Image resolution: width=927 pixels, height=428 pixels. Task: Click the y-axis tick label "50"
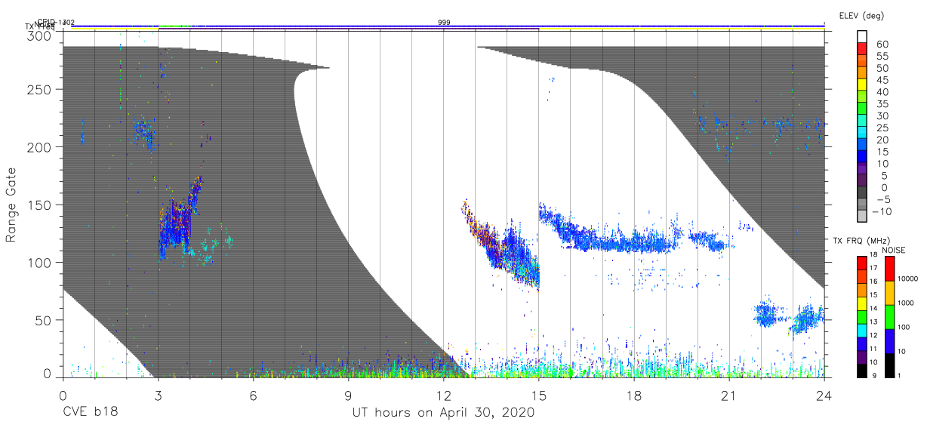(43, 320)
